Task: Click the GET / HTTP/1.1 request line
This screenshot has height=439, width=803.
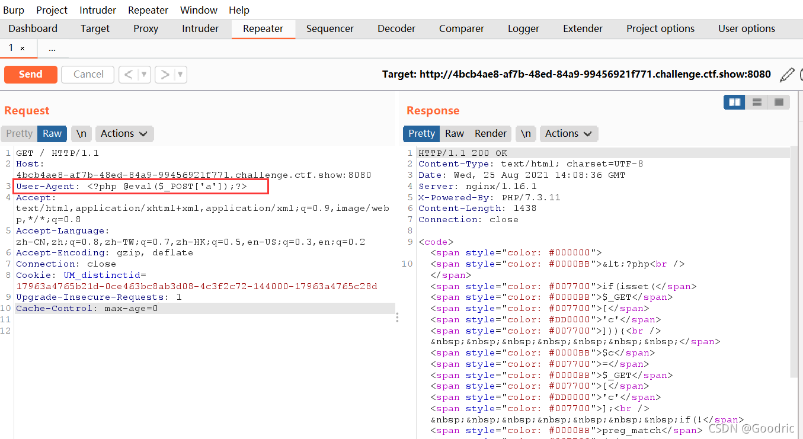Action: coord(57,153)
